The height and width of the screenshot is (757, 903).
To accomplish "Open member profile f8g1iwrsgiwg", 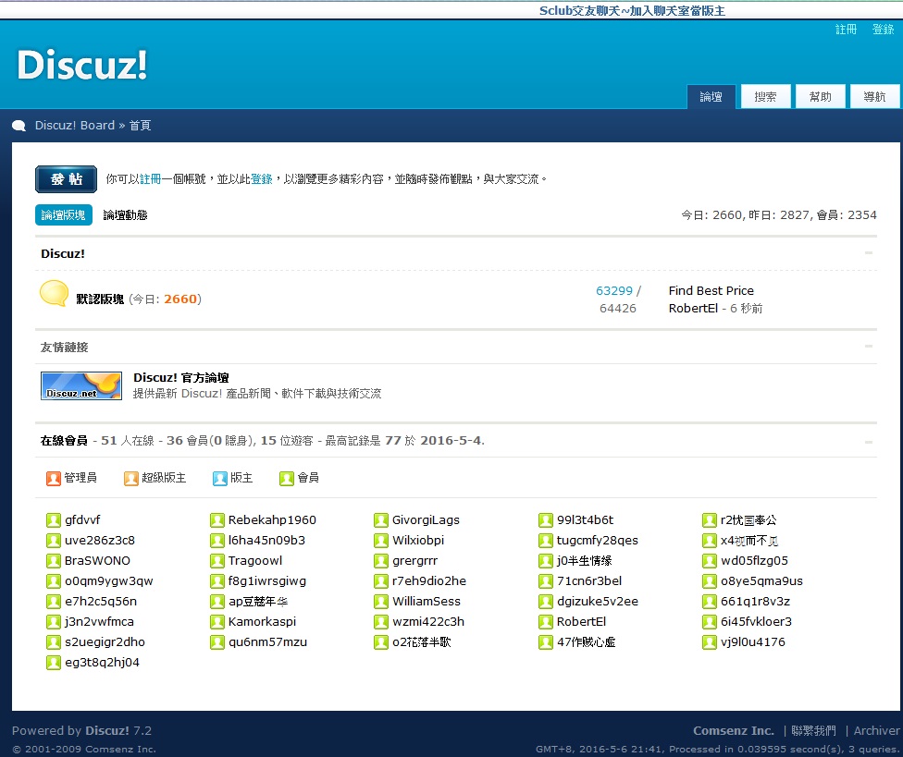I will [267, 581].
